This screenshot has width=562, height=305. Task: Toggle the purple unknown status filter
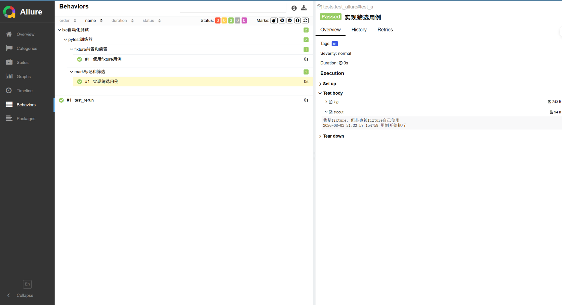click(x=244, y=20)
